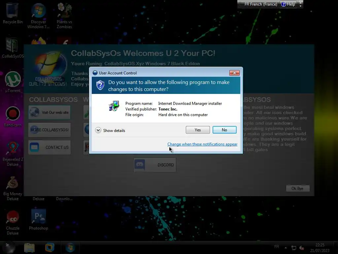Click the DISCORD button
The height and width of the screenshot is (254, 338).
click(x=155, y=165)
